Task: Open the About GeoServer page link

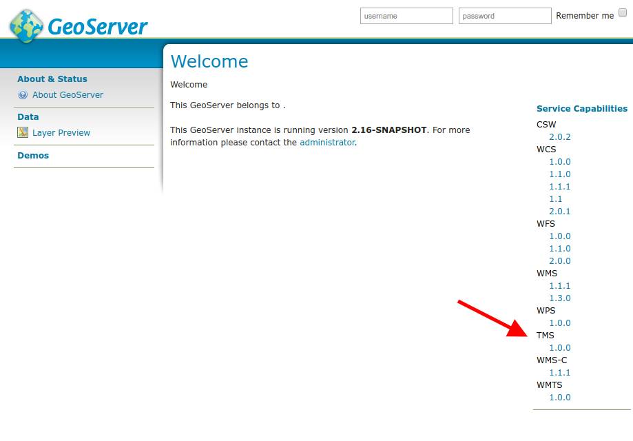Action: [x=68, y=95]
